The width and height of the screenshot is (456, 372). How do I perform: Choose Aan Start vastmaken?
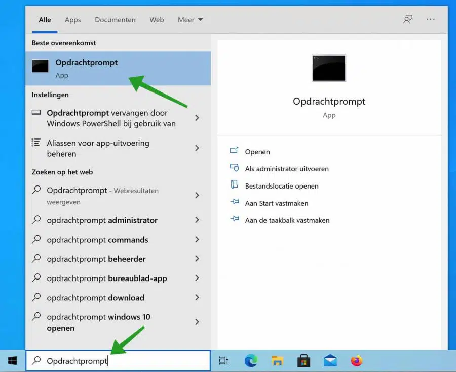pyautogui.click(x=276, y=203)
